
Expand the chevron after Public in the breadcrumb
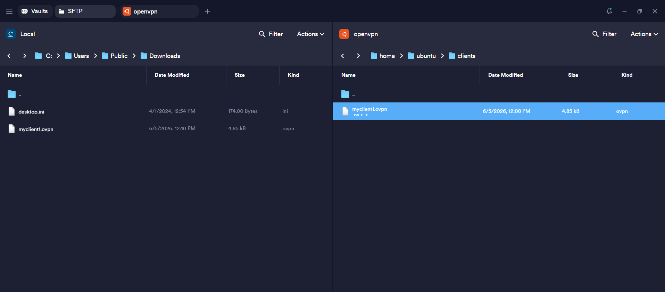pos(134,56)
